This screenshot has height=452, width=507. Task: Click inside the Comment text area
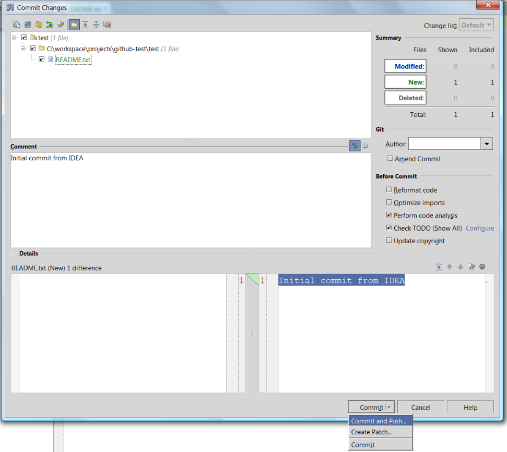point(191,200)
